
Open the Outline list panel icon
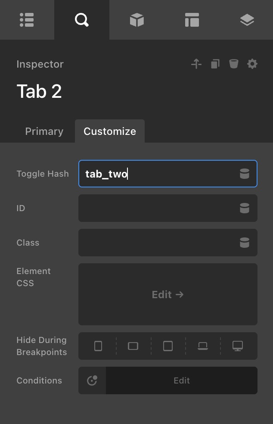(27, 20)
